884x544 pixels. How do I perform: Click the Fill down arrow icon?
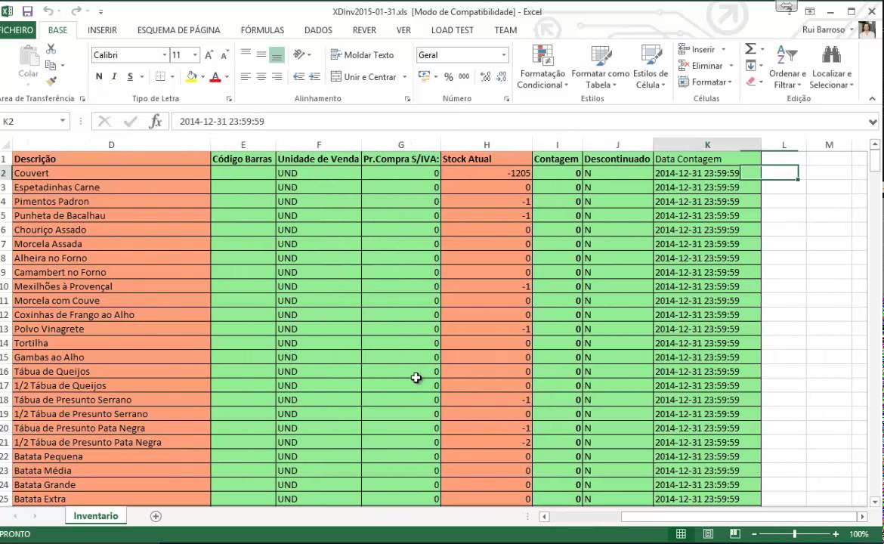pos(750,66)
